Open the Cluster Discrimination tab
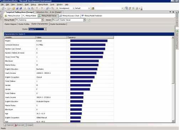The image size is (180, 130). click(58, 24)
